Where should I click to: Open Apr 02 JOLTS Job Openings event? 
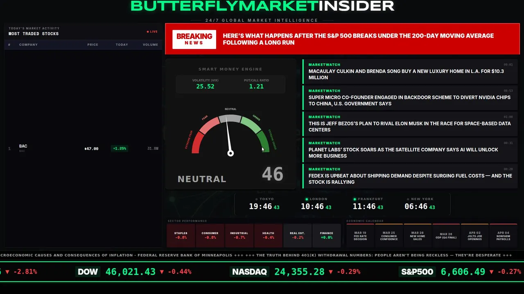click(475, 236)
